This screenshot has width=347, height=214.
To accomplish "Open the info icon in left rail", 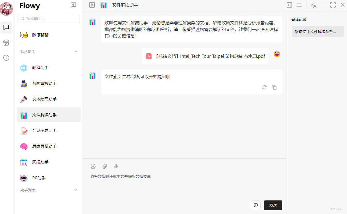I will pos(6,58).
